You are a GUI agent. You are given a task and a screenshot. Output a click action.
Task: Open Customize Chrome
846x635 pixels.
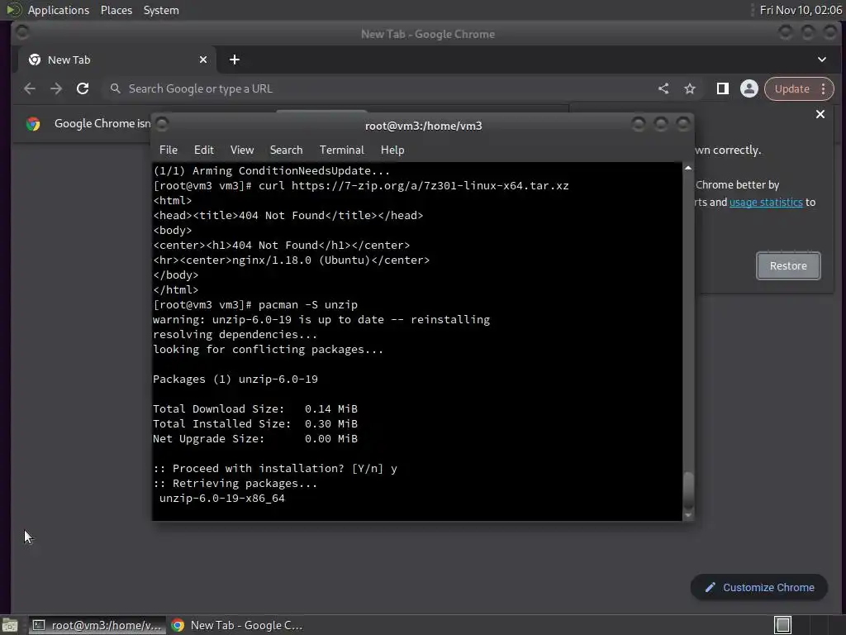[758, 588]
